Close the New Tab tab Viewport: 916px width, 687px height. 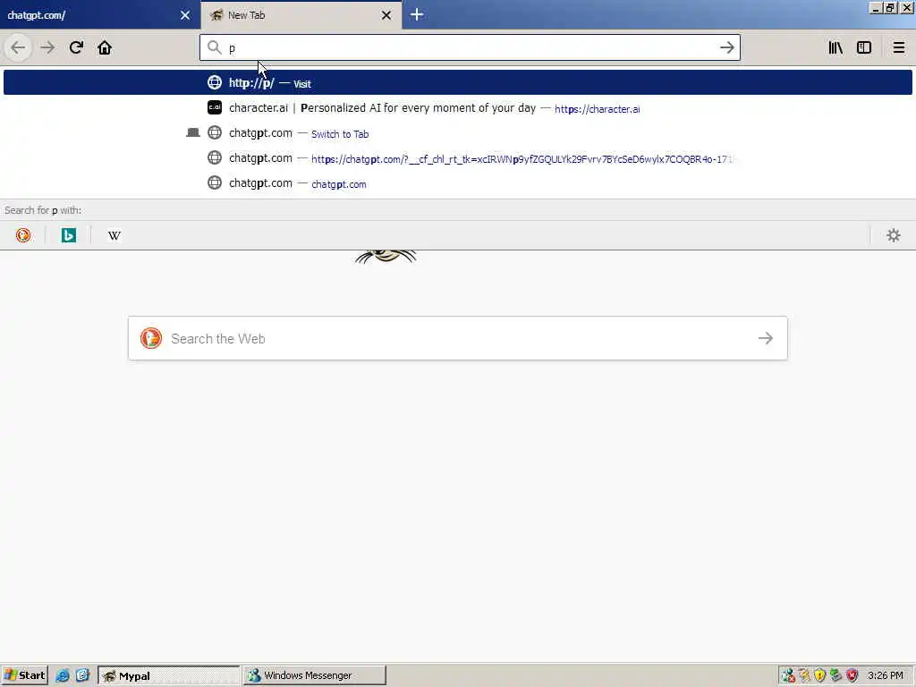386,15
